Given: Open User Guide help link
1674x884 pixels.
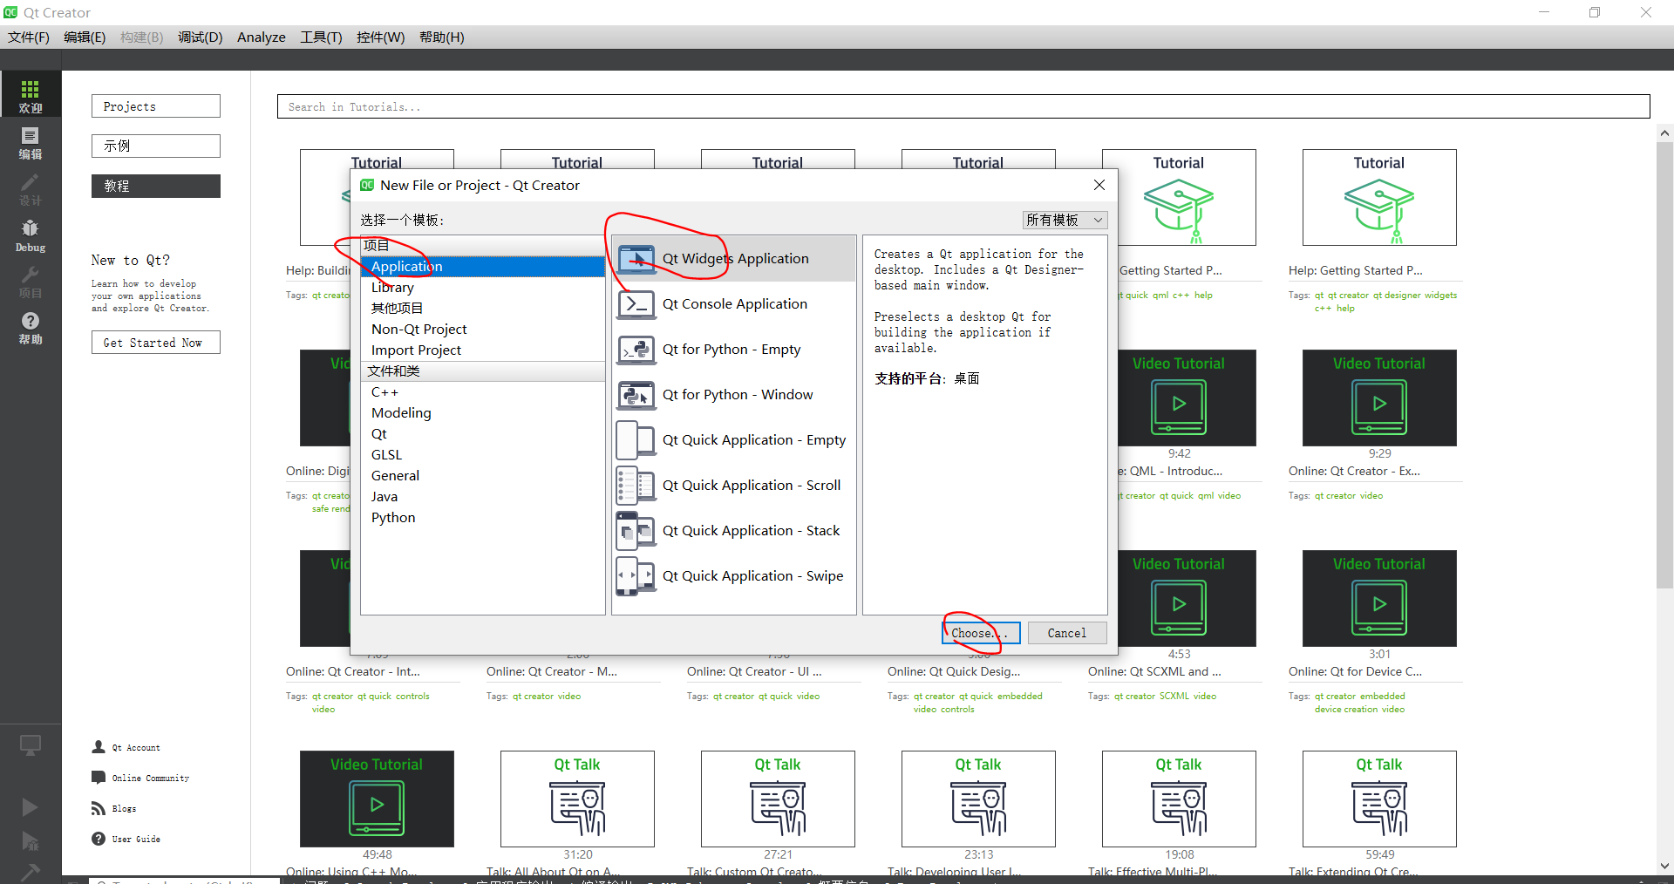Looking at the screenshot, I should 126,839.
